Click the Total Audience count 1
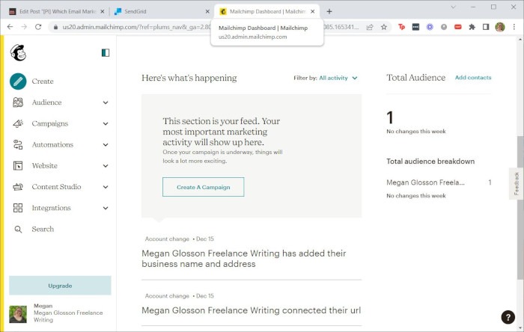The height and width of the screenshot is (332, 524). [390, 117]
